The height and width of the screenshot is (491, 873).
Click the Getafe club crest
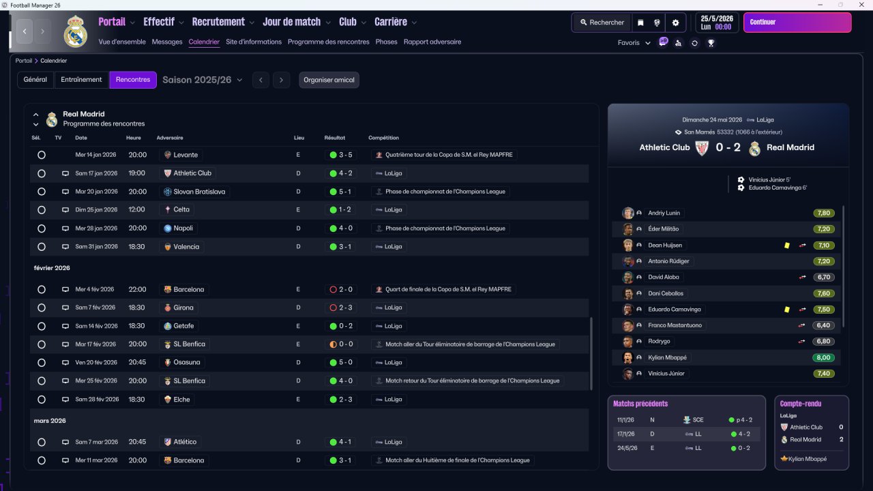click(167, 326)
